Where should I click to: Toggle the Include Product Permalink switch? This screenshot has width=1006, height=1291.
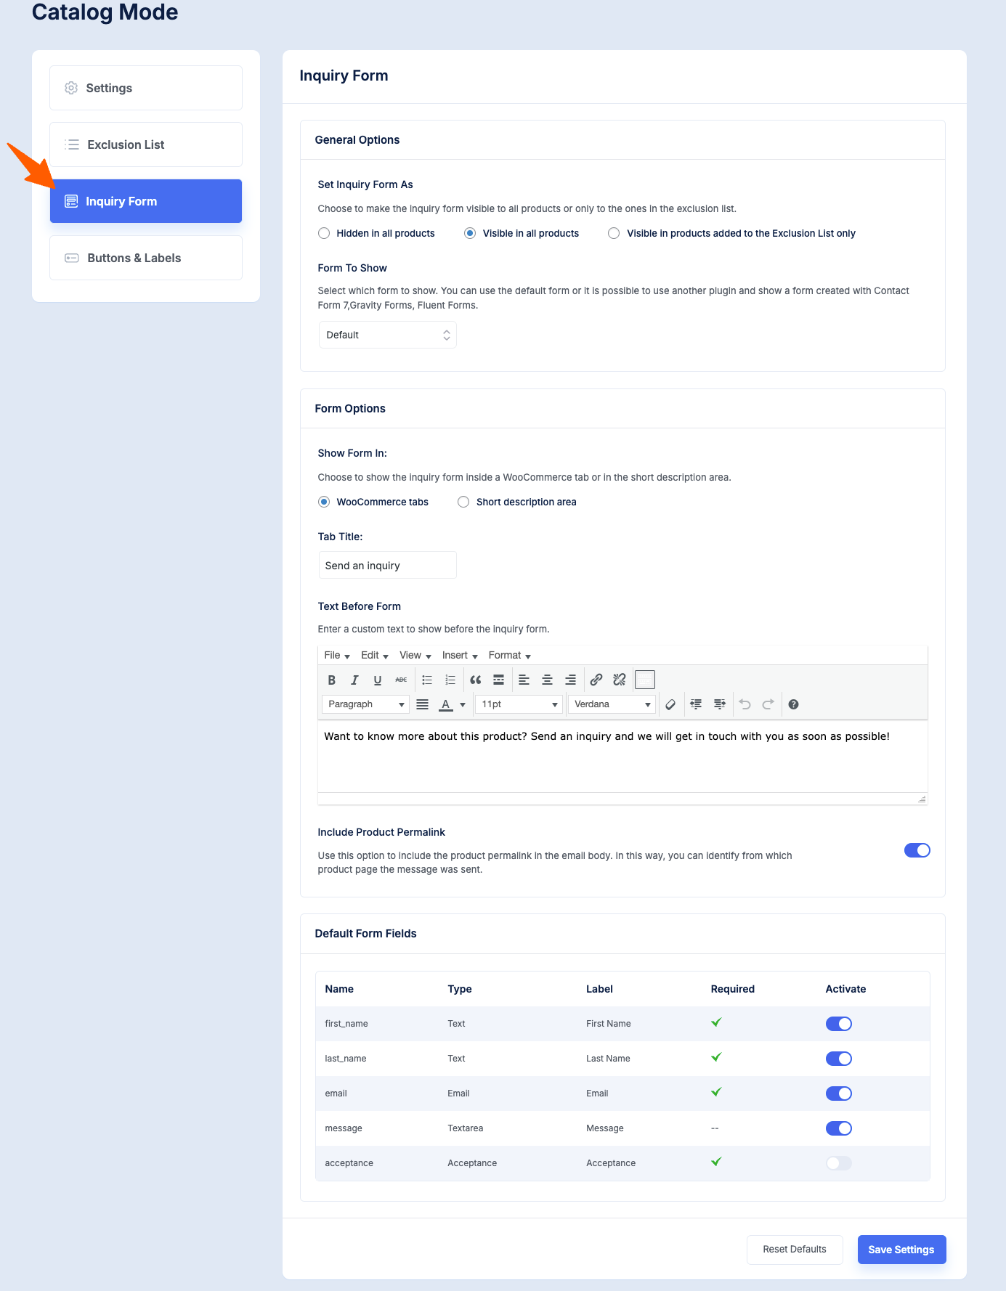point(917,850)
